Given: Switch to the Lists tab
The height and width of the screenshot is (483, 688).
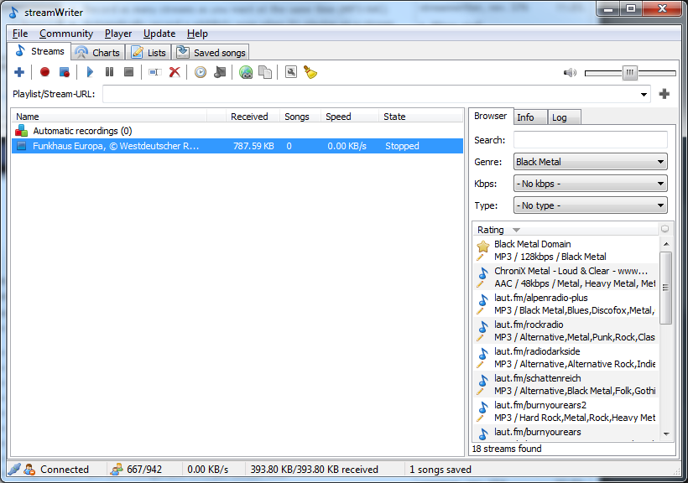Looking at the screenshot, I should [149, 52].
